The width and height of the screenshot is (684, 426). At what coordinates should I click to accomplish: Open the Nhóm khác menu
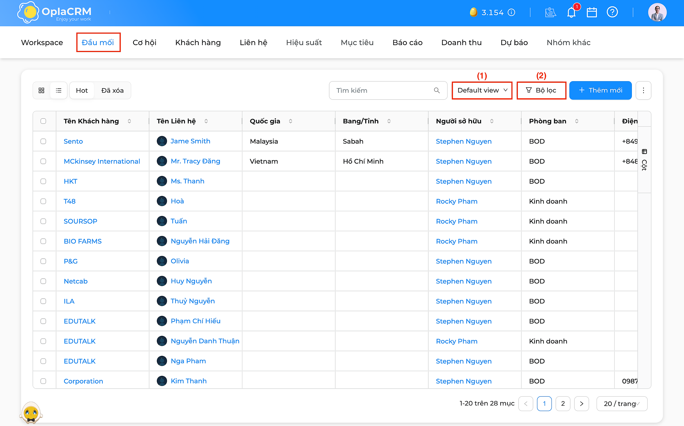(569, 42)
